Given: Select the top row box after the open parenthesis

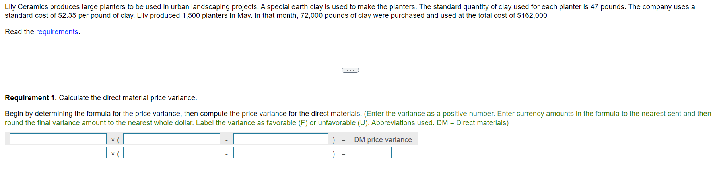Looking at the screenshot, I should (x=171, y=139).
